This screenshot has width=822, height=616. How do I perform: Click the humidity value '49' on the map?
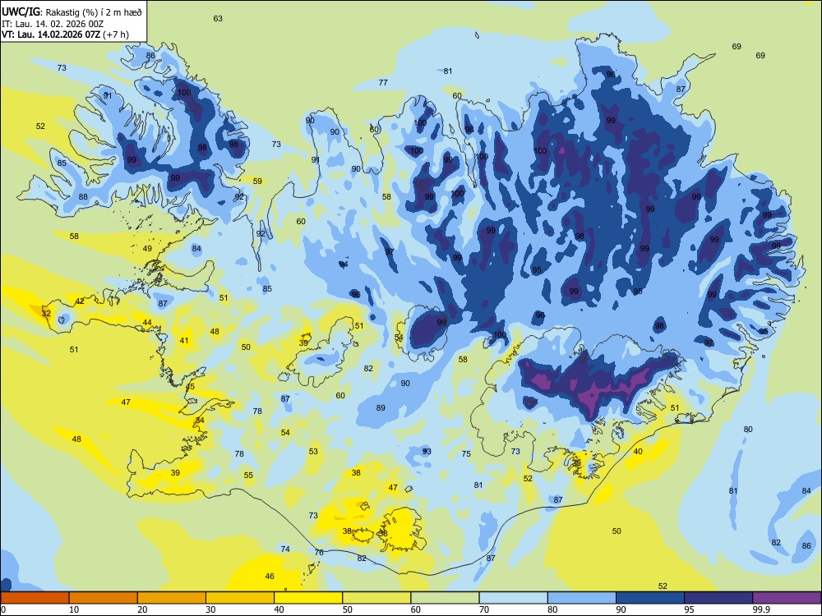pos(147,249)
